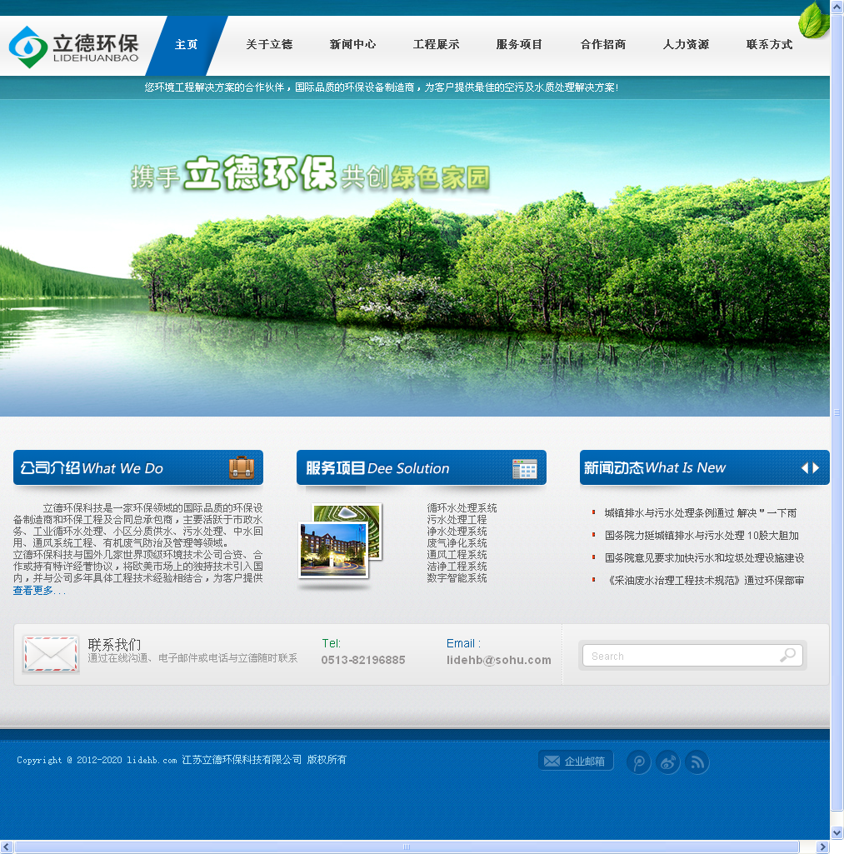Viewport: 844px width, 854px height.
Task: Open the RSS feed icon in footer
Action: click(x=697, y=762)
